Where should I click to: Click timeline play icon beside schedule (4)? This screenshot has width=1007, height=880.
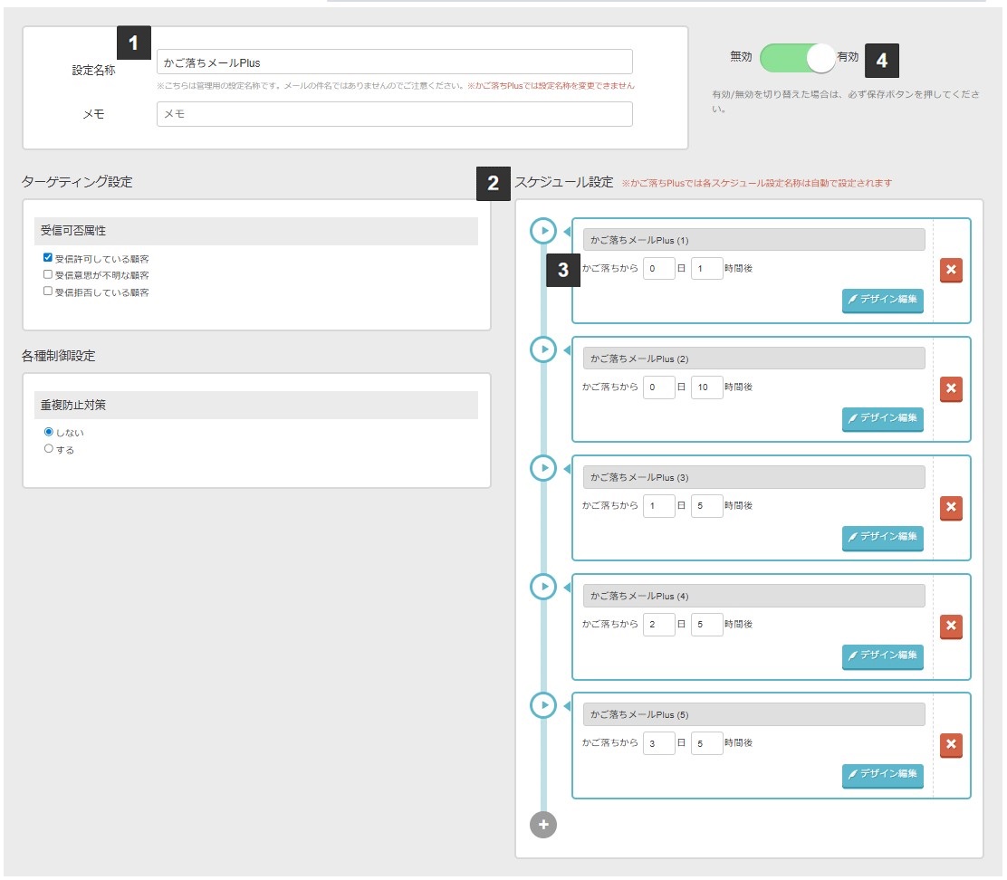pos(542,587)
